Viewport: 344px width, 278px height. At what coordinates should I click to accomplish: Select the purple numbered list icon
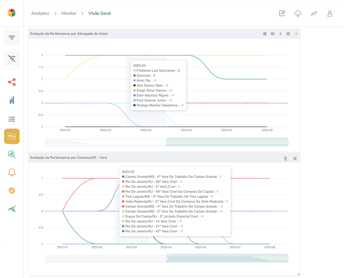(12, 119)
